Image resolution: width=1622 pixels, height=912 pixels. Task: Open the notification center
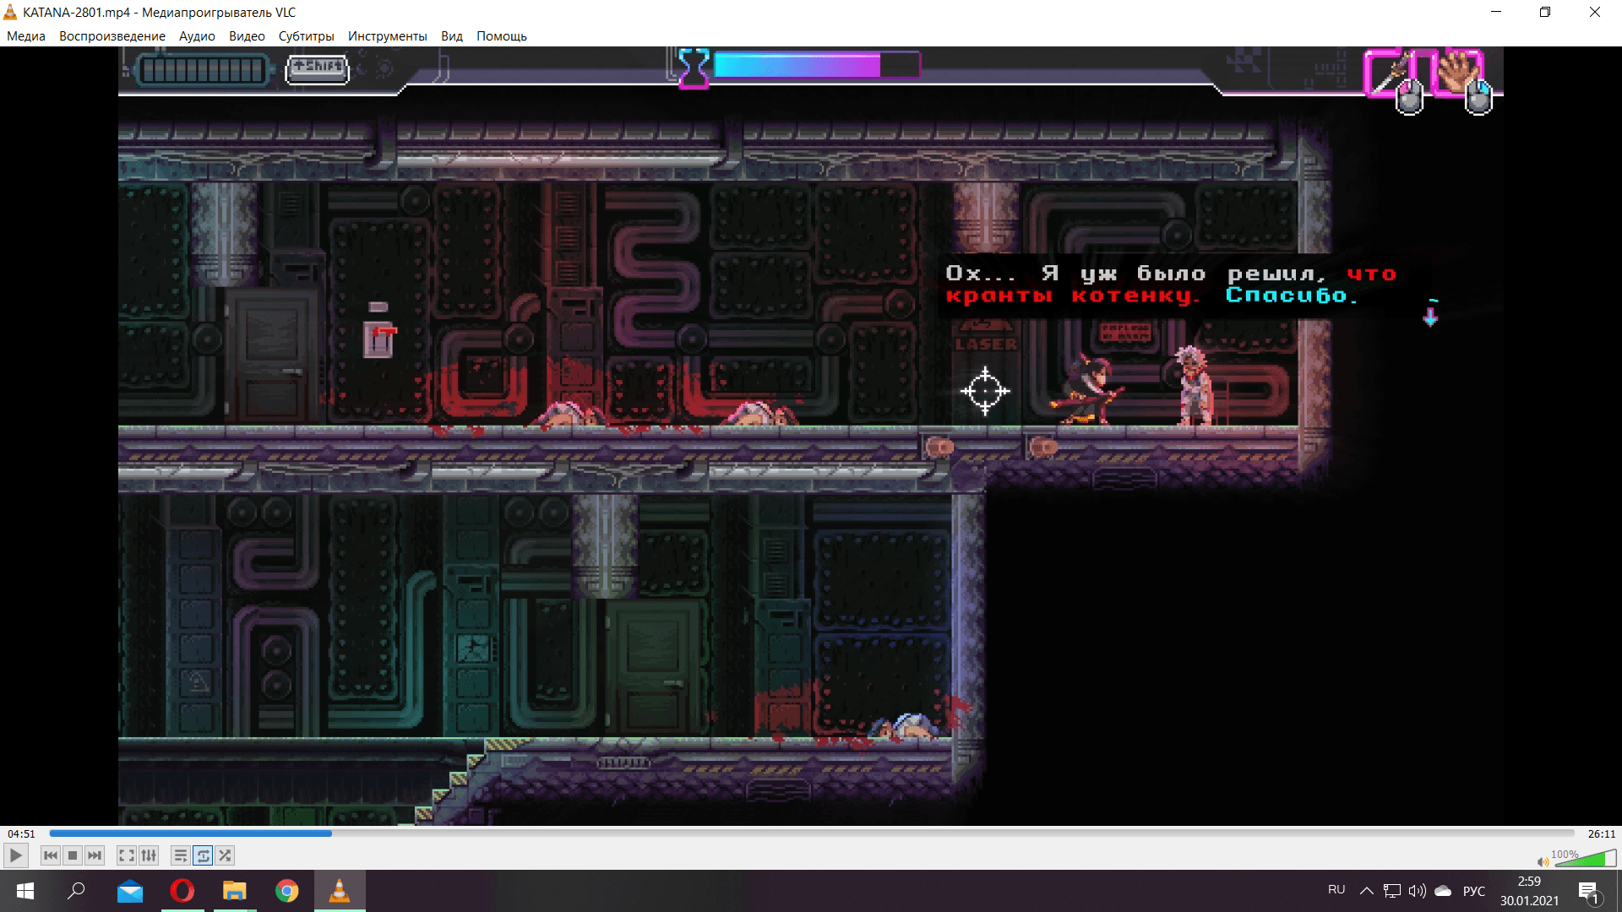(1588, 892)
